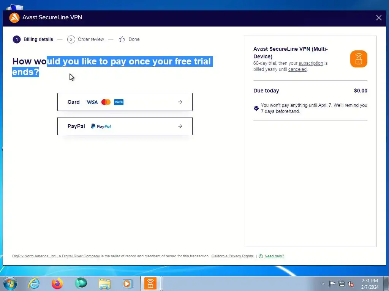Click the PayPal logo in the PayPal option
This screenshot has height=291, width=389.
coord(101,126)
